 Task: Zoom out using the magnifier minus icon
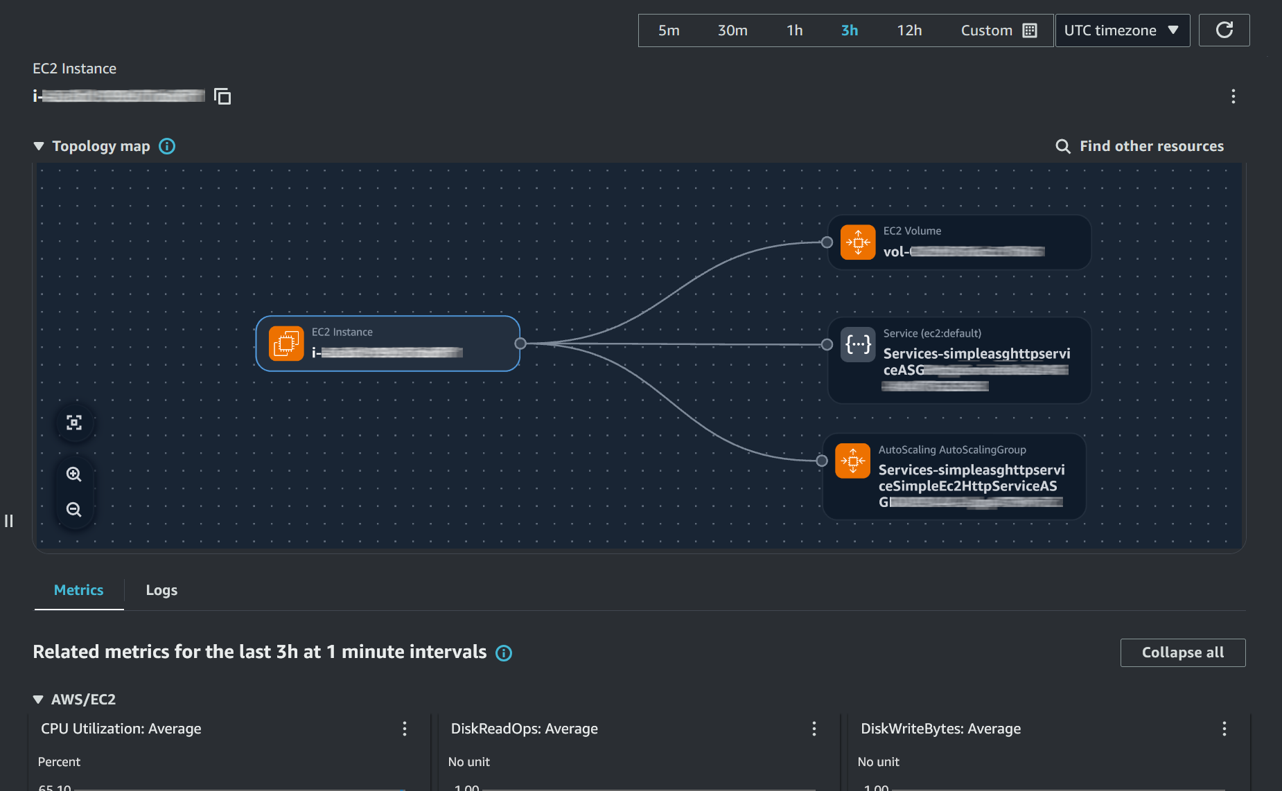click(x=74, y=509)
